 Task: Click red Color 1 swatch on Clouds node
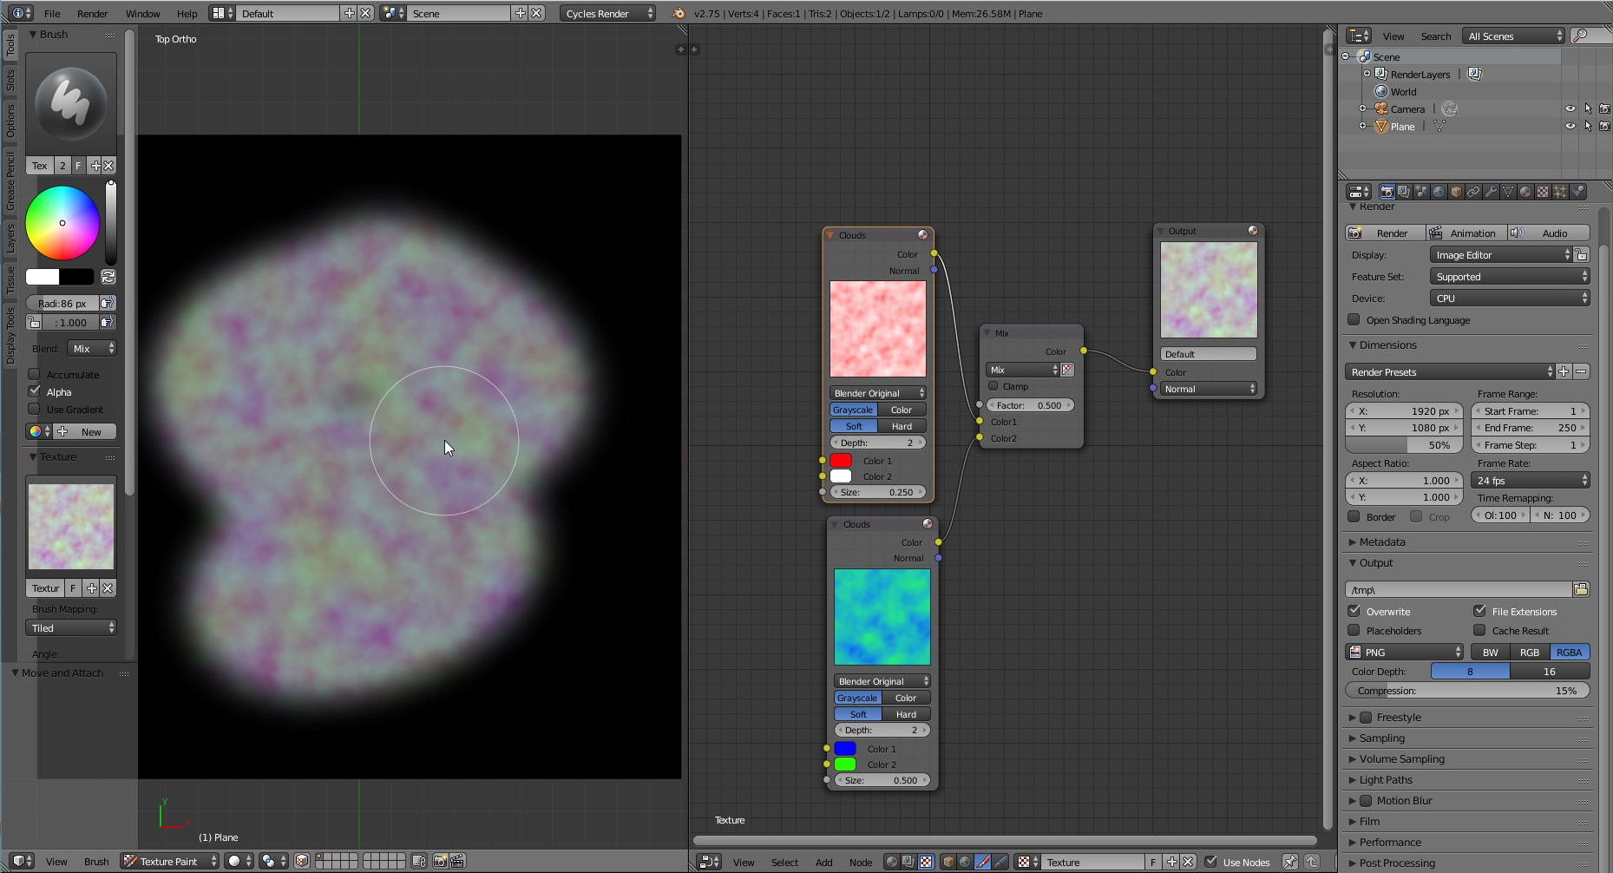[841, 460]
